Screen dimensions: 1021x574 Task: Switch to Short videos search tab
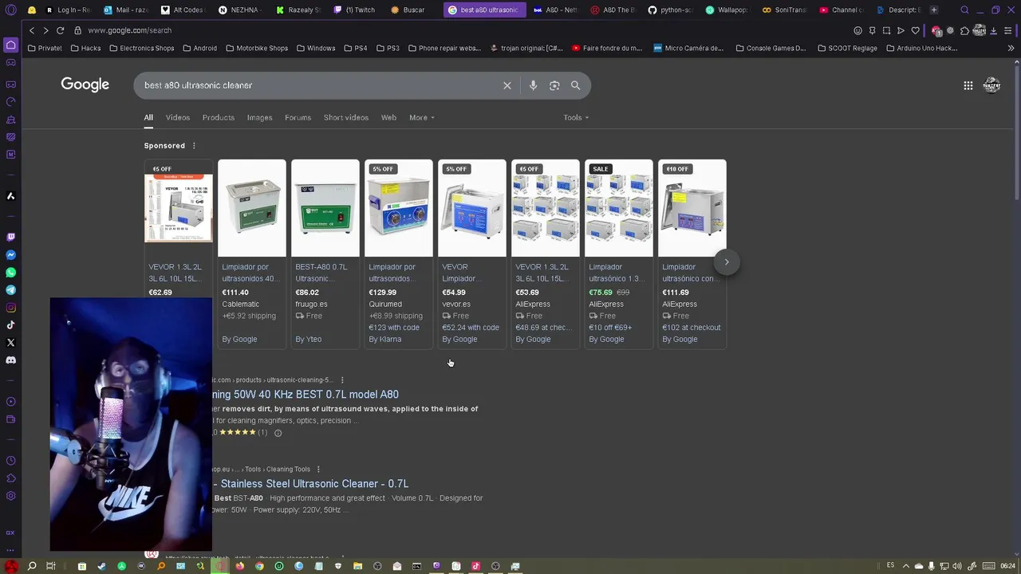346,117
